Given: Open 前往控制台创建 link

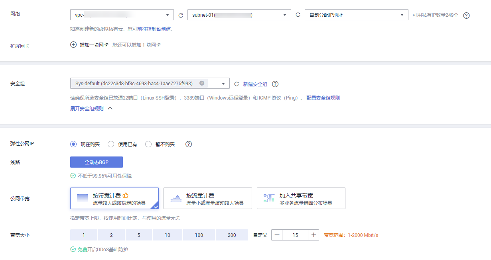Looking at the screenshot, I should coord(154,29).
